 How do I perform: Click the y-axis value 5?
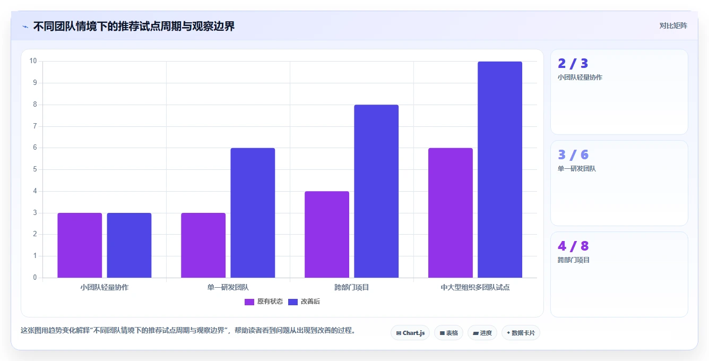(35, 169)
